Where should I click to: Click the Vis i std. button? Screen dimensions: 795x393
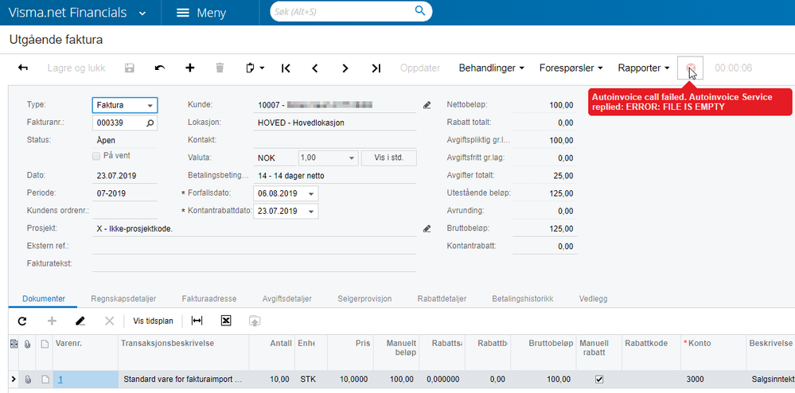point(389,158)
